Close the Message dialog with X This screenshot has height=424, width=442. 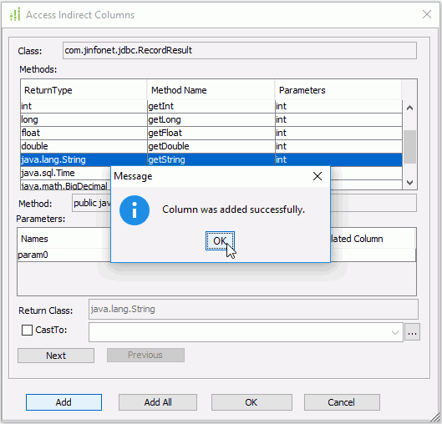(318, 176)
